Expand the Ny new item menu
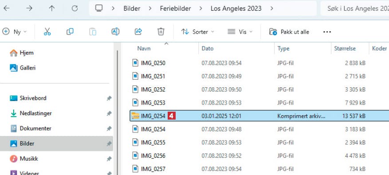 coord(14,32)
